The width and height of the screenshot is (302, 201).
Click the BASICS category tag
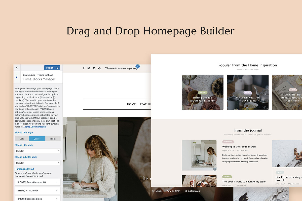coord(293,90)
